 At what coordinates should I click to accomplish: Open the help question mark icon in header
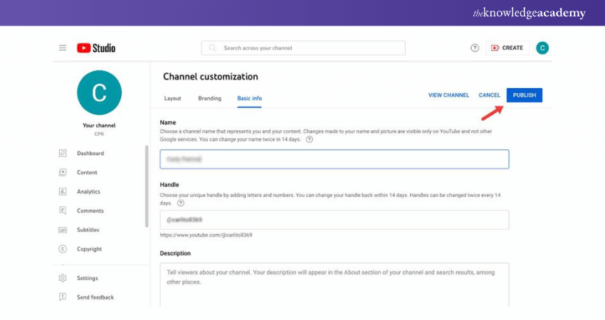pos(475,48)
